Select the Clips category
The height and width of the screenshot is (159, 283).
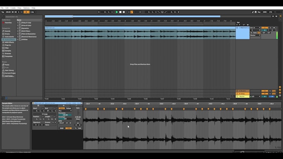tap(7, 48)
